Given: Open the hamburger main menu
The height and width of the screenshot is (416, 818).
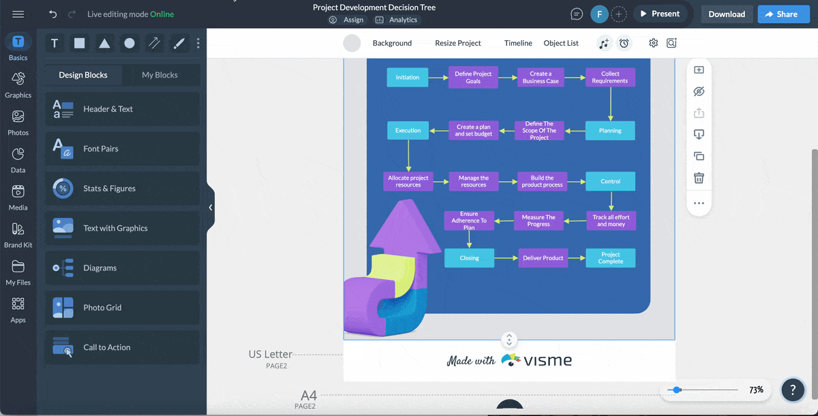Looking at the screenshot, I should click(18, 14).
